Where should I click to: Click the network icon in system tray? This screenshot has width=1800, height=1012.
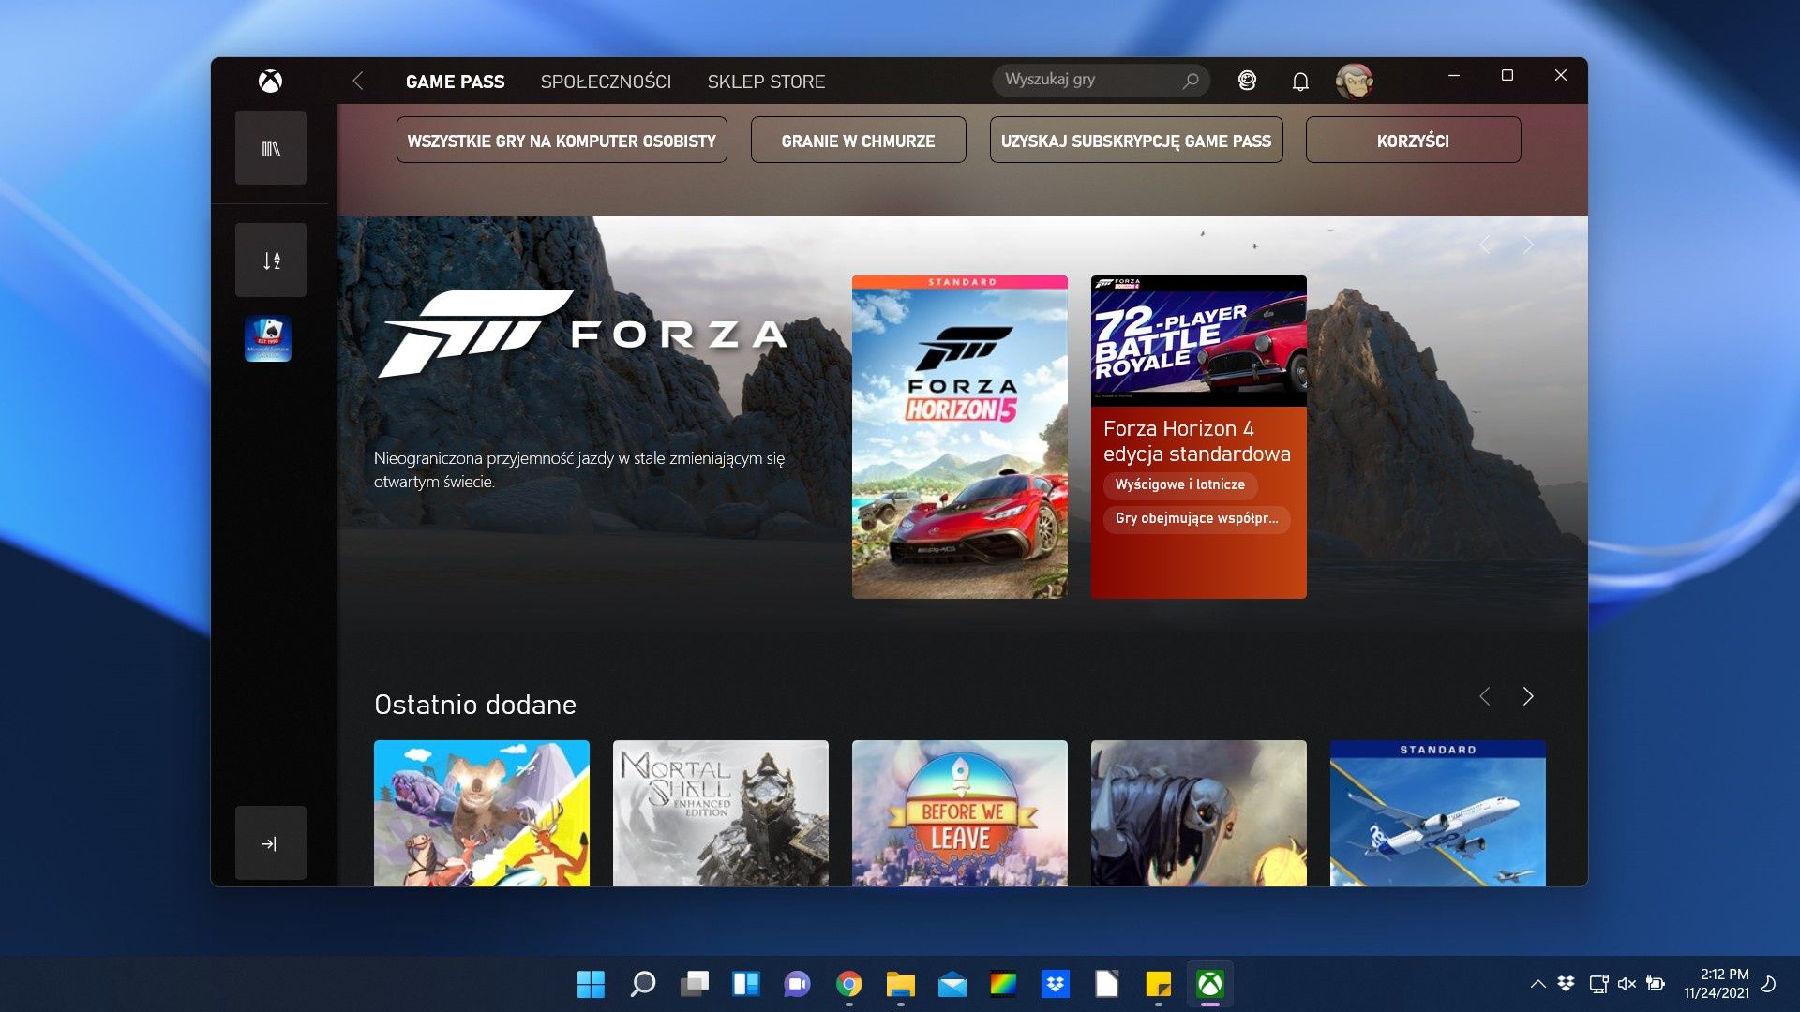tap(1598, 984)
